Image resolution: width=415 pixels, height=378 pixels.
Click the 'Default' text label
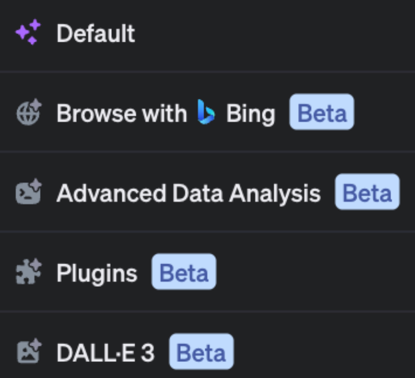click(96, 33)
